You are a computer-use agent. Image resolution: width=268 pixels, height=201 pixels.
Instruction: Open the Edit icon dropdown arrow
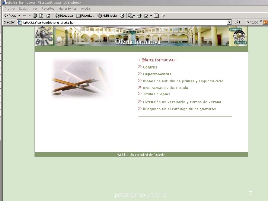click(x=151, y=16)
